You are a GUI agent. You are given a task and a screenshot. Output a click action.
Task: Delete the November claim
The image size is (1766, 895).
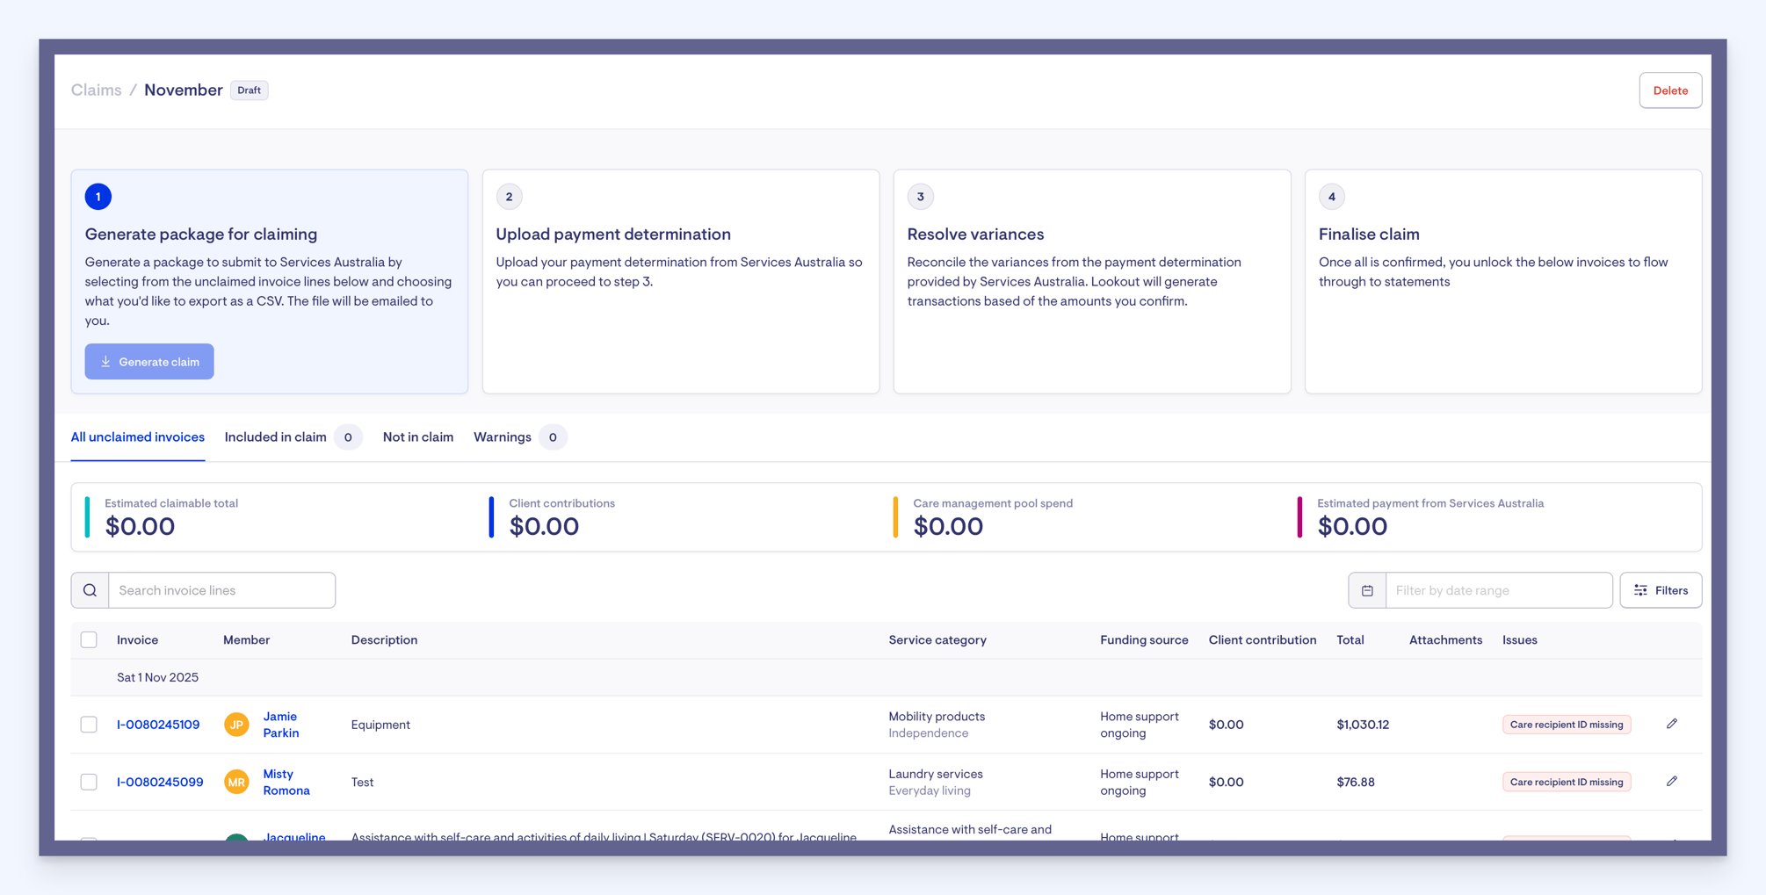coord(1669,90)
